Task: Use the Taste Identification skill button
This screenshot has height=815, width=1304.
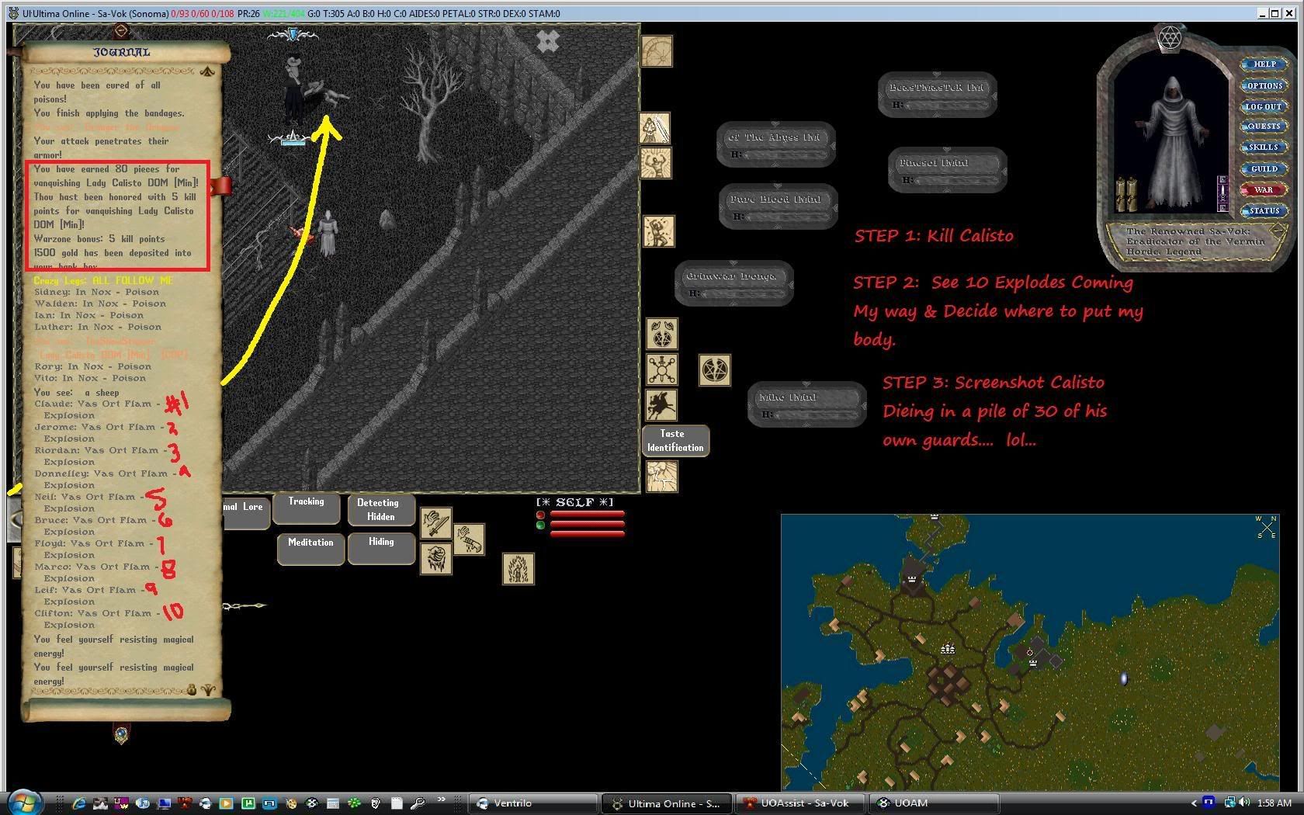Action: pyautogui.click(x=675, y=440)
